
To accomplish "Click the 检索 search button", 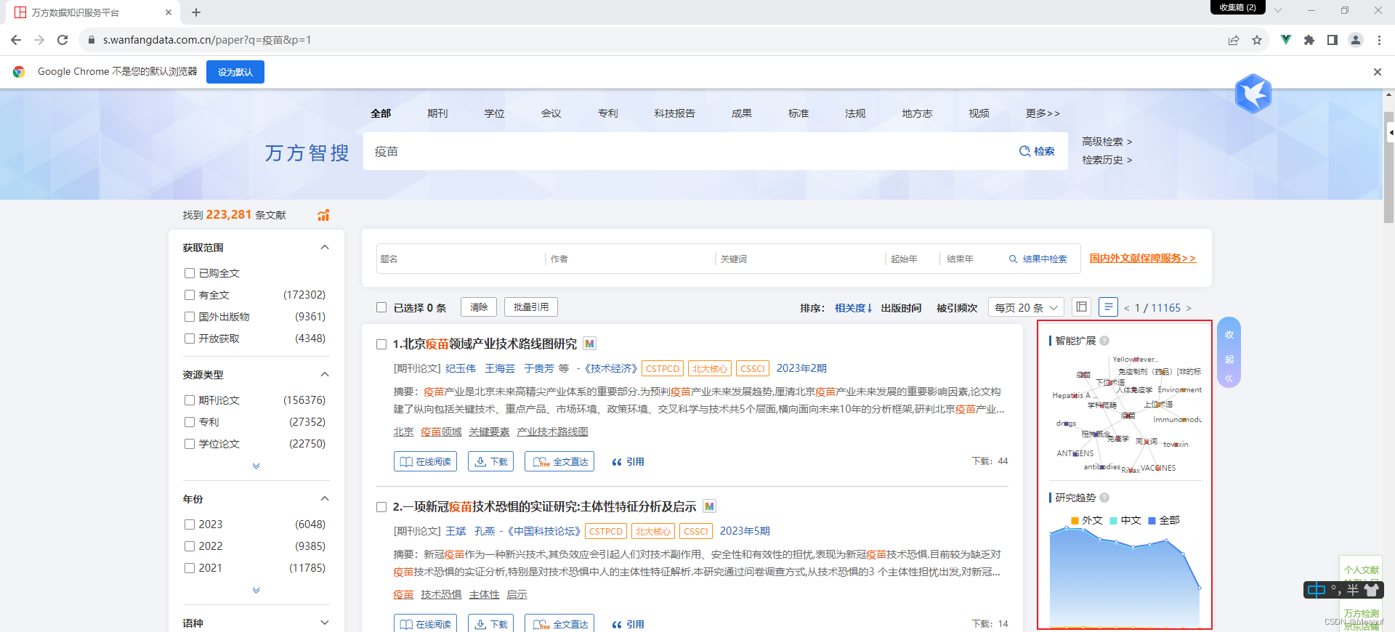I will tap(1038, 151).
